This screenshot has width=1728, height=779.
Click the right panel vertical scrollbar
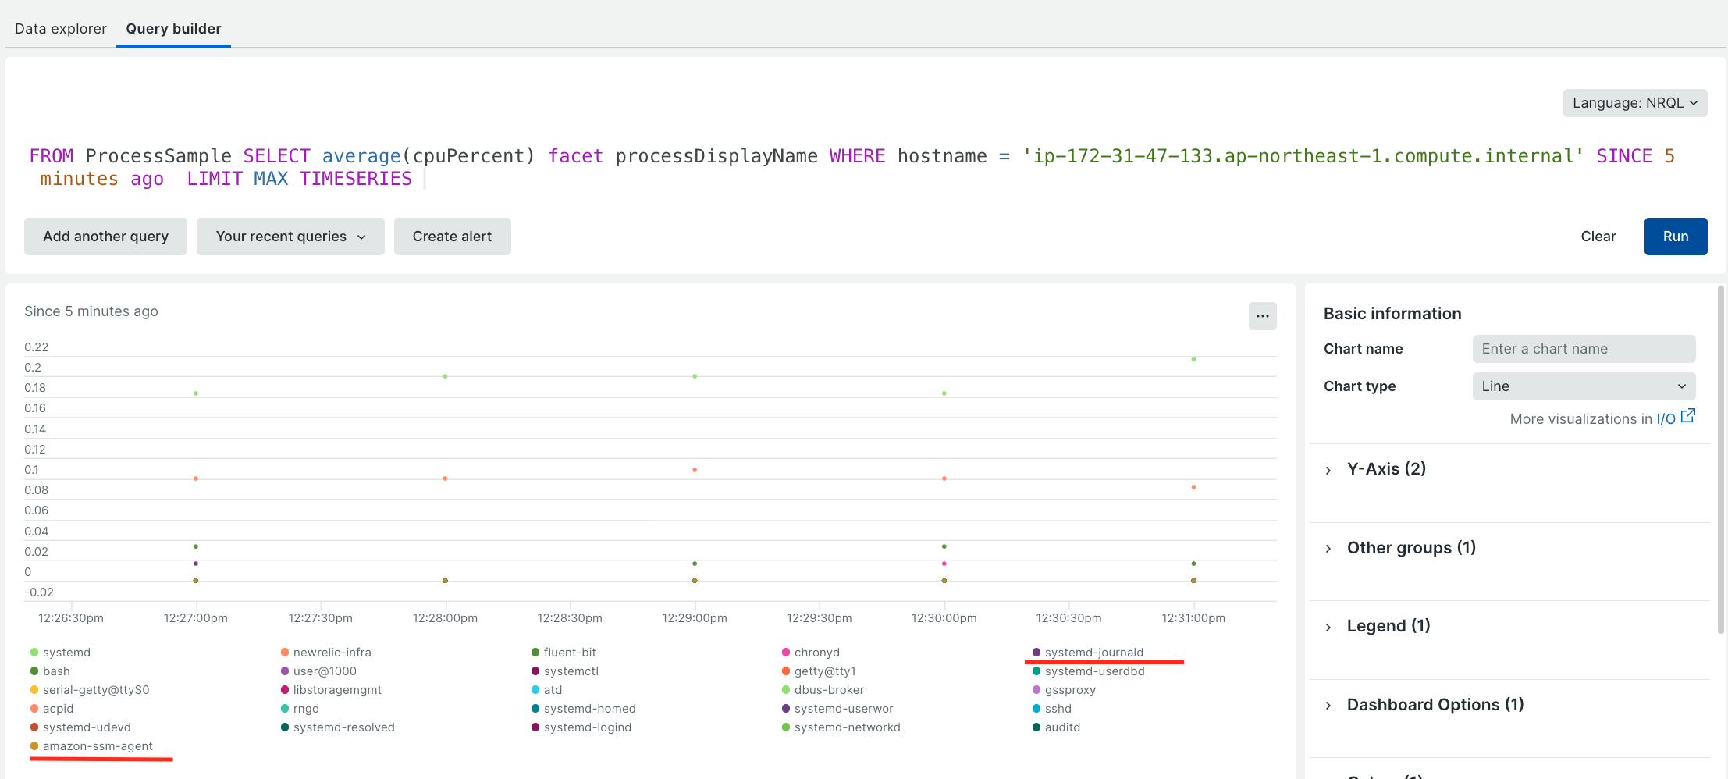1720,461
